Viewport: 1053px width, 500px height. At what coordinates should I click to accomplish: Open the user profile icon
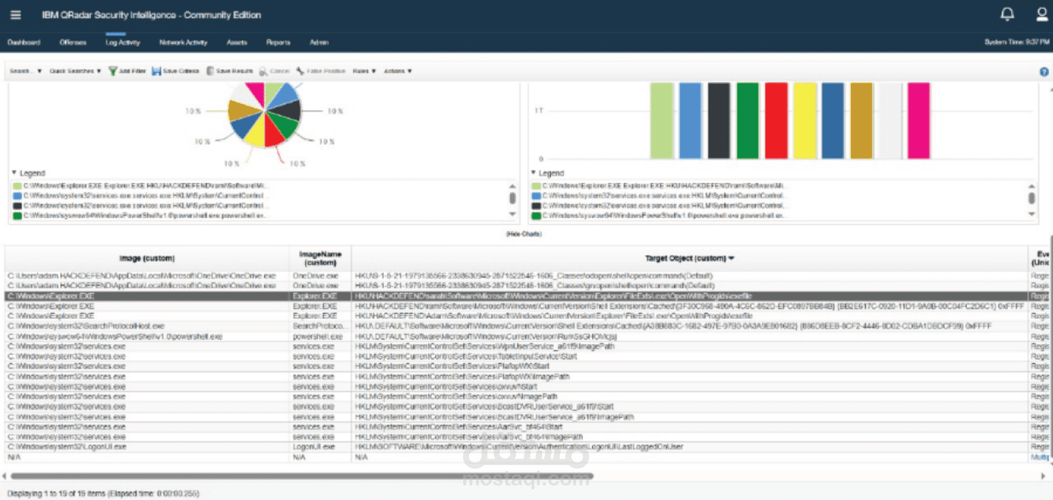click(1042, 14)
